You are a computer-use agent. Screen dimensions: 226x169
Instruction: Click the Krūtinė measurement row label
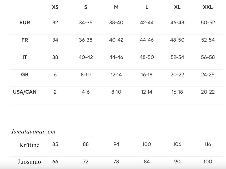pos(29,145)
